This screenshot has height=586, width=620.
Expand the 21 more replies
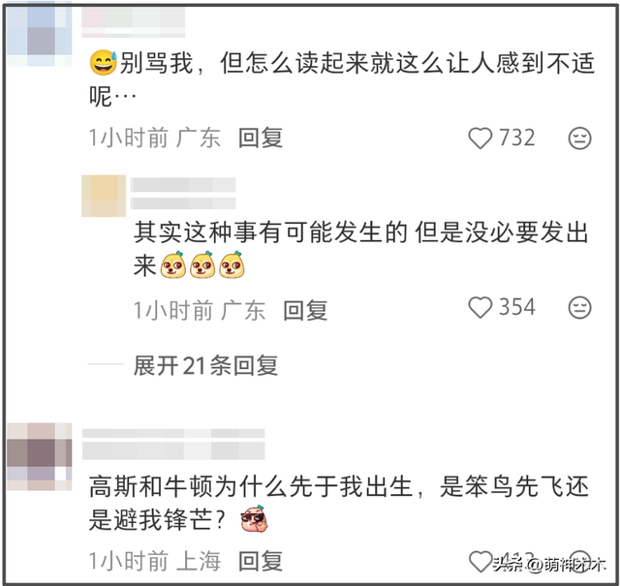point(205,365)
